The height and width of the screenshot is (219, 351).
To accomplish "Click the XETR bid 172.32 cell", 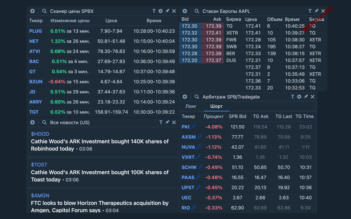I will tap(190, 33).
